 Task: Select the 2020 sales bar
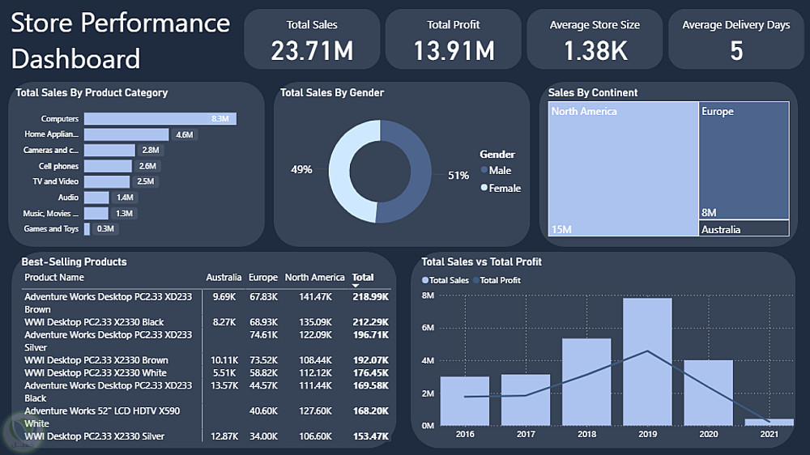pos(708,393)
